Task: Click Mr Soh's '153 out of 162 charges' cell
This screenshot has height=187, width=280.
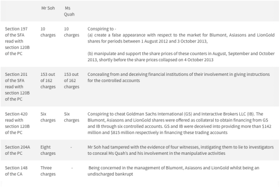Action: point(48,81)
